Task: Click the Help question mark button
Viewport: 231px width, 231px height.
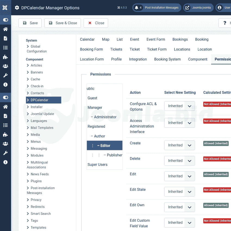Action: tap(225, 23)
